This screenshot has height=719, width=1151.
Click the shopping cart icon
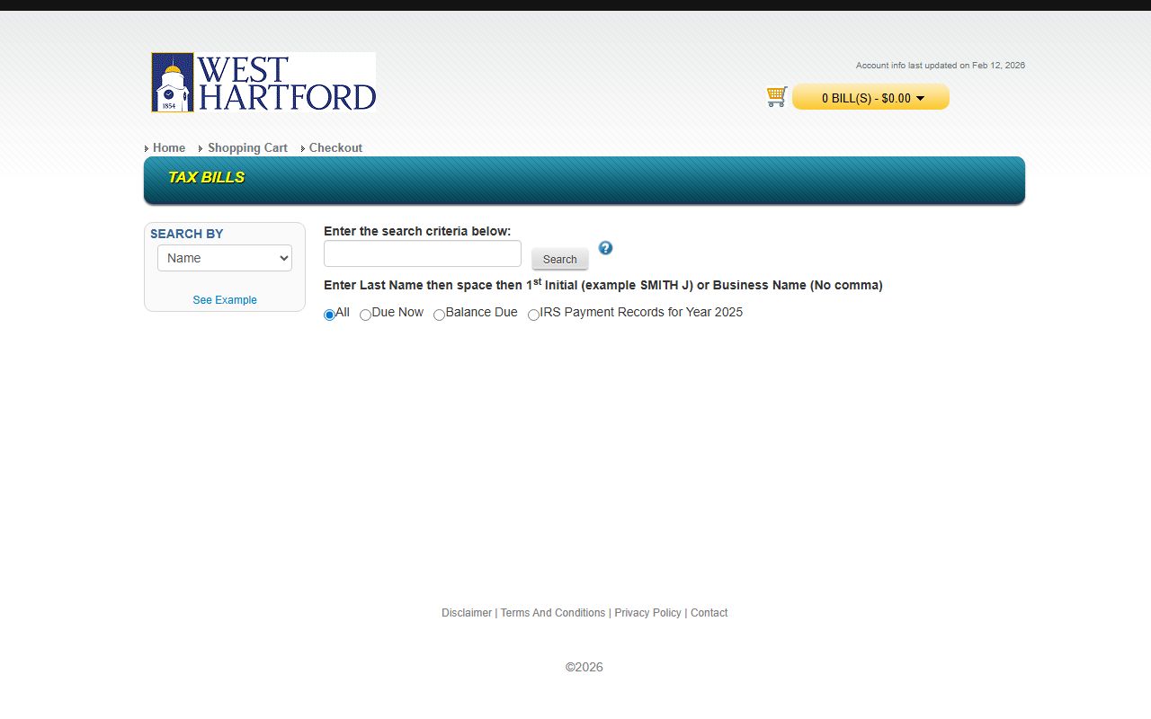(777, 96)
